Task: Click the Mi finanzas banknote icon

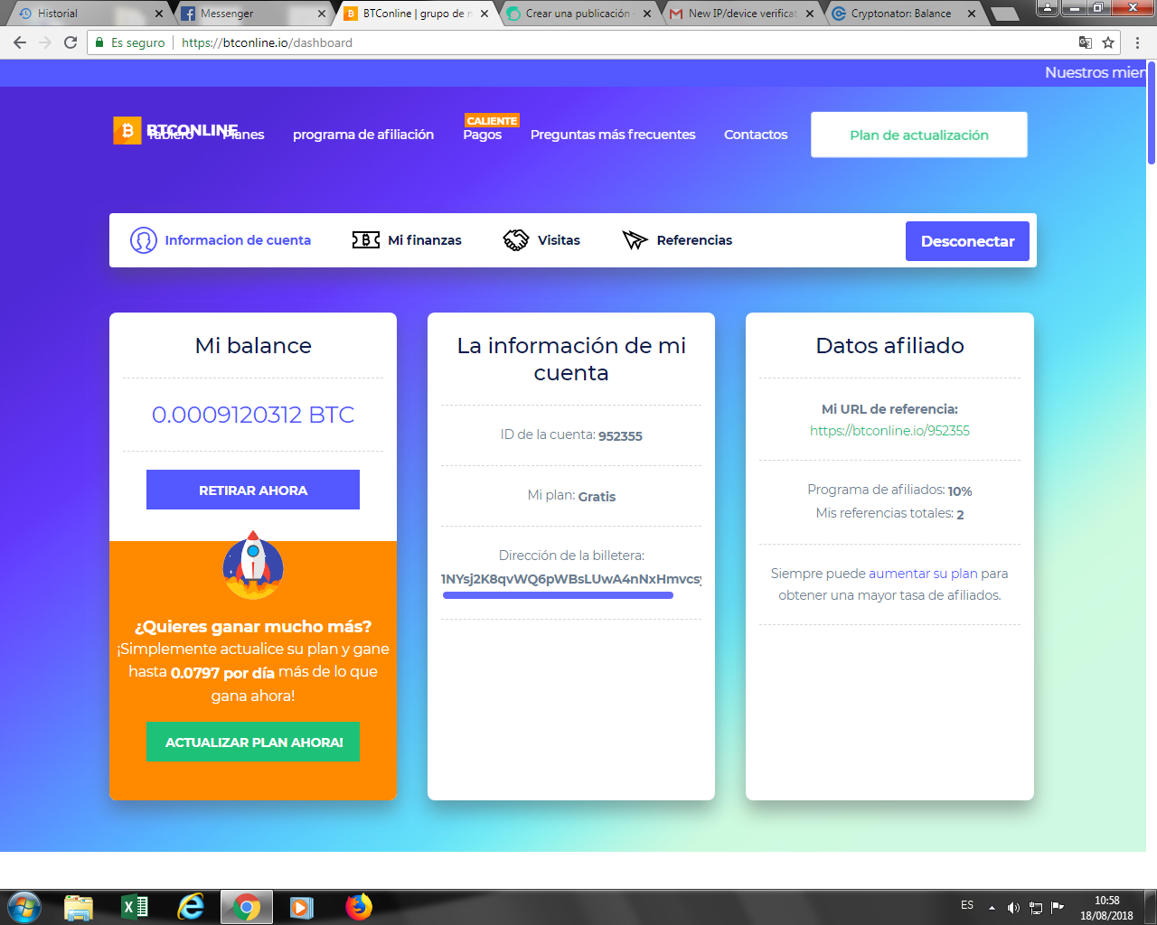Action: [366, 240]
